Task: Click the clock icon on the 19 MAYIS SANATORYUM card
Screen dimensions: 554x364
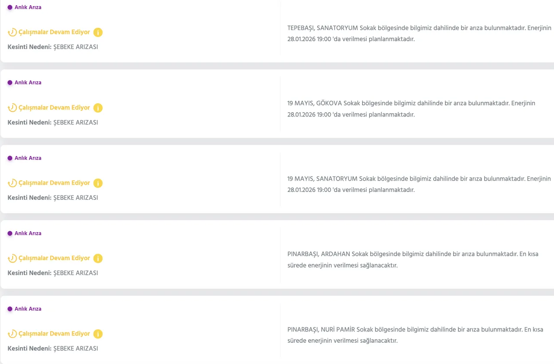Action: [x=13, y=183]
